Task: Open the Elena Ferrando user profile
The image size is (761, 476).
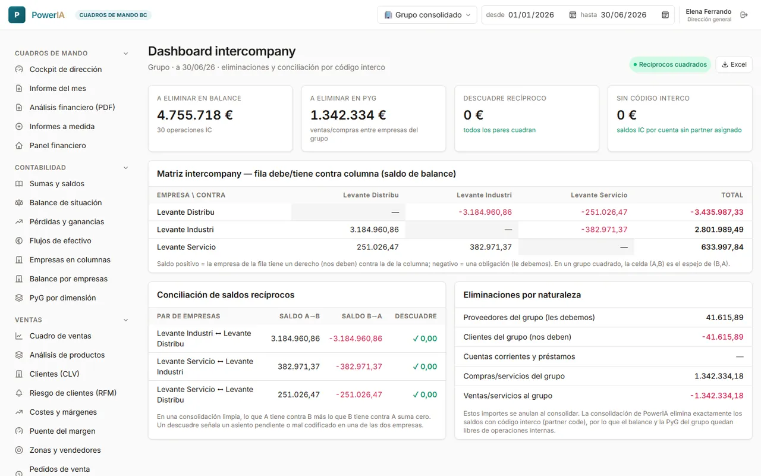Action: pyautogui.click(x=709, y=15)
